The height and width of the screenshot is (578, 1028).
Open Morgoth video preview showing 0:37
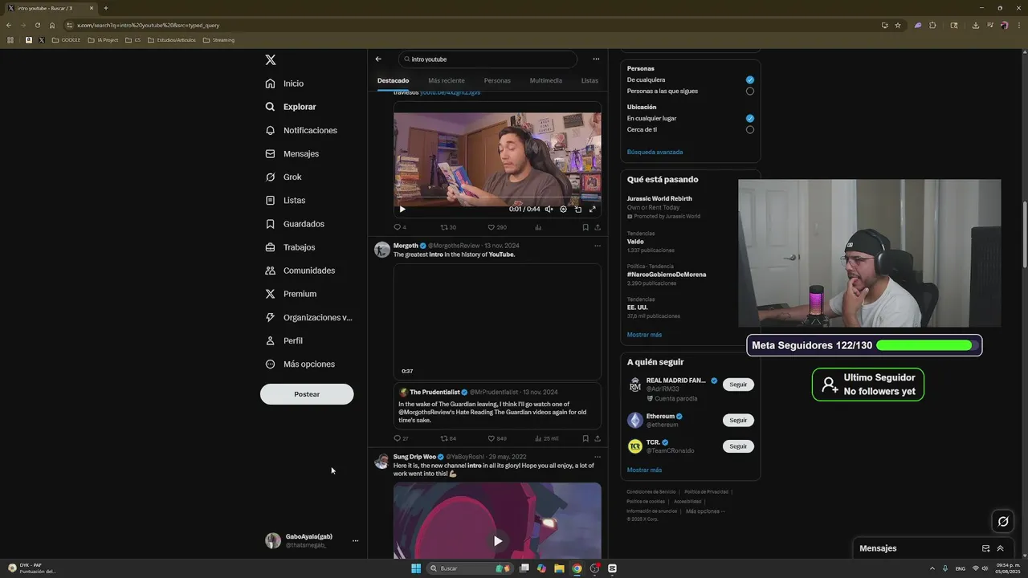click(x=497, y=322)
